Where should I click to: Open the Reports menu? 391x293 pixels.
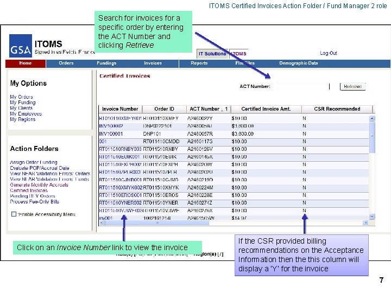click(x=199, y=63)
